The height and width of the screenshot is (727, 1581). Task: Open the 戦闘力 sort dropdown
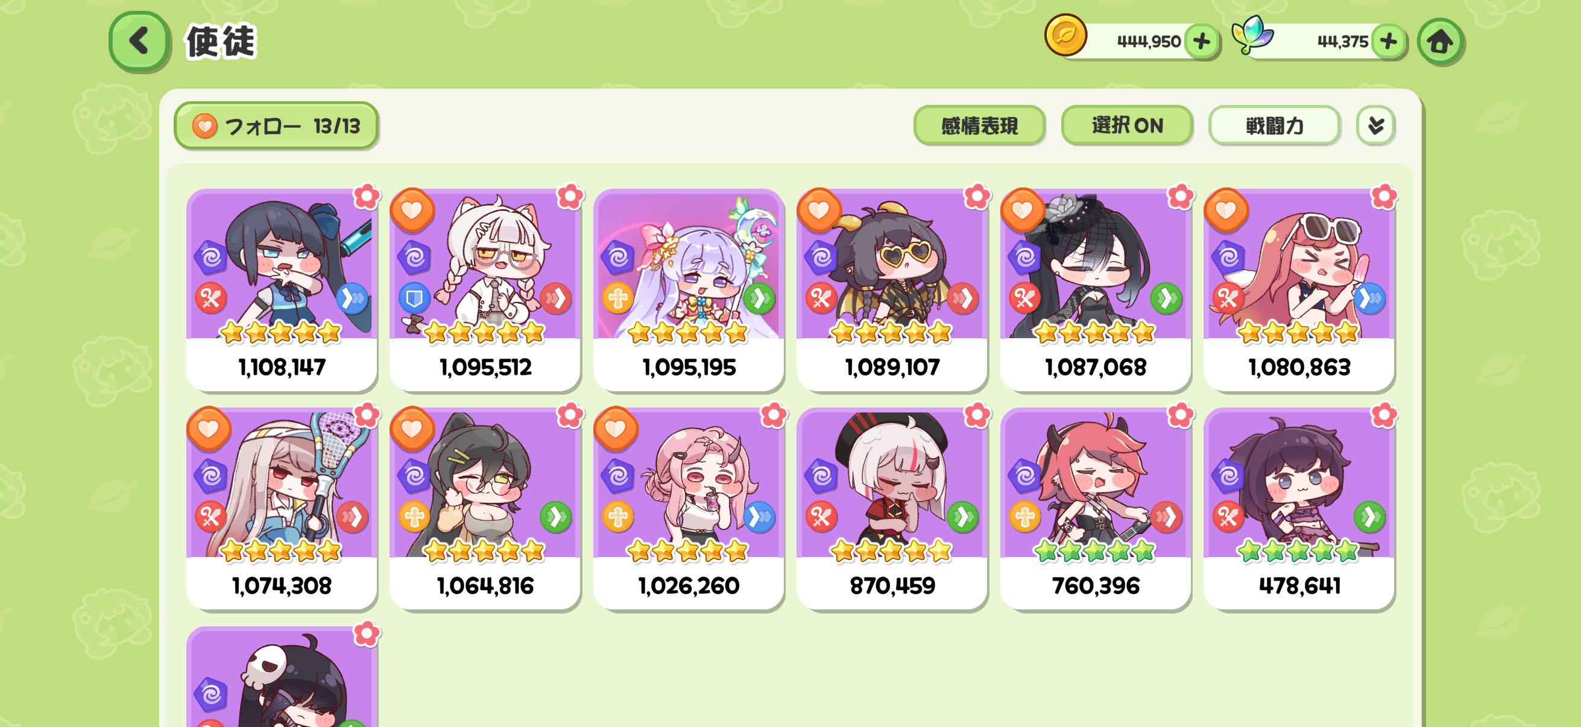pos(1274,126)
